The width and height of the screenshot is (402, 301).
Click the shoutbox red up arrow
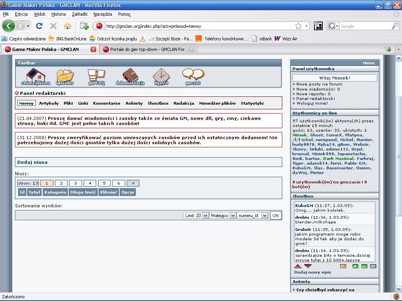298,267
